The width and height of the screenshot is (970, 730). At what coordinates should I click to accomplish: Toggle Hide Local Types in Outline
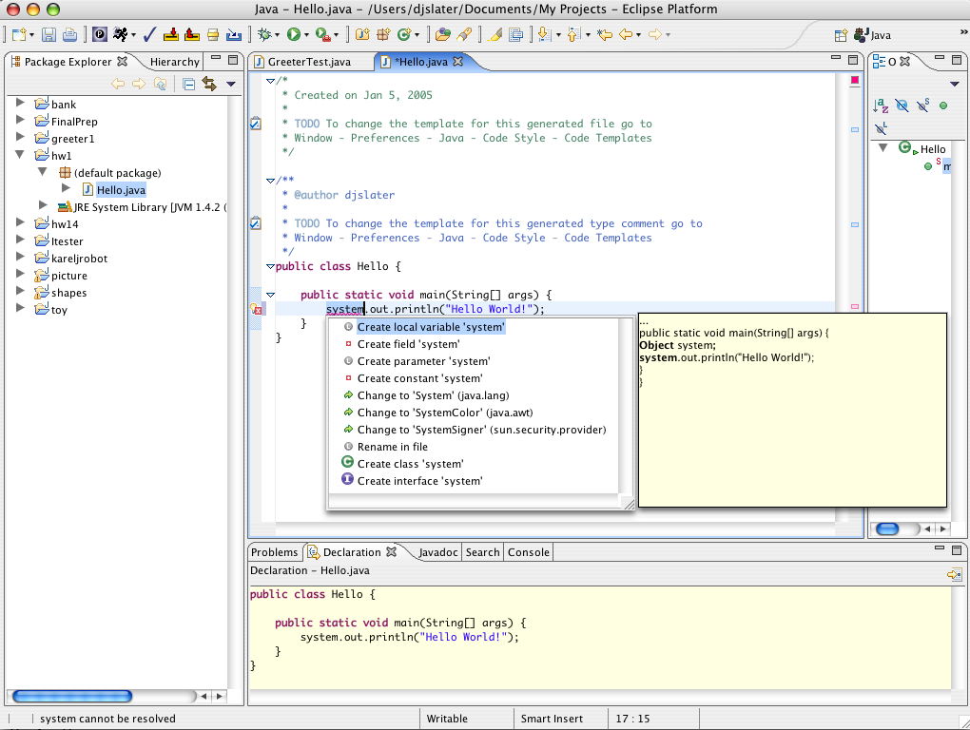pyautogui.click(x=881, y=128)
